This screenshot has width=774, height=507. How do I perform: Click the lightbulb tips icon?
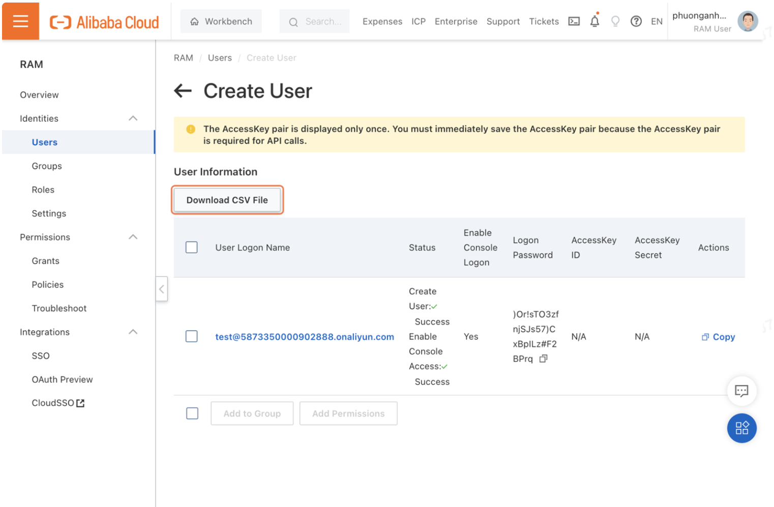(615, 21)
